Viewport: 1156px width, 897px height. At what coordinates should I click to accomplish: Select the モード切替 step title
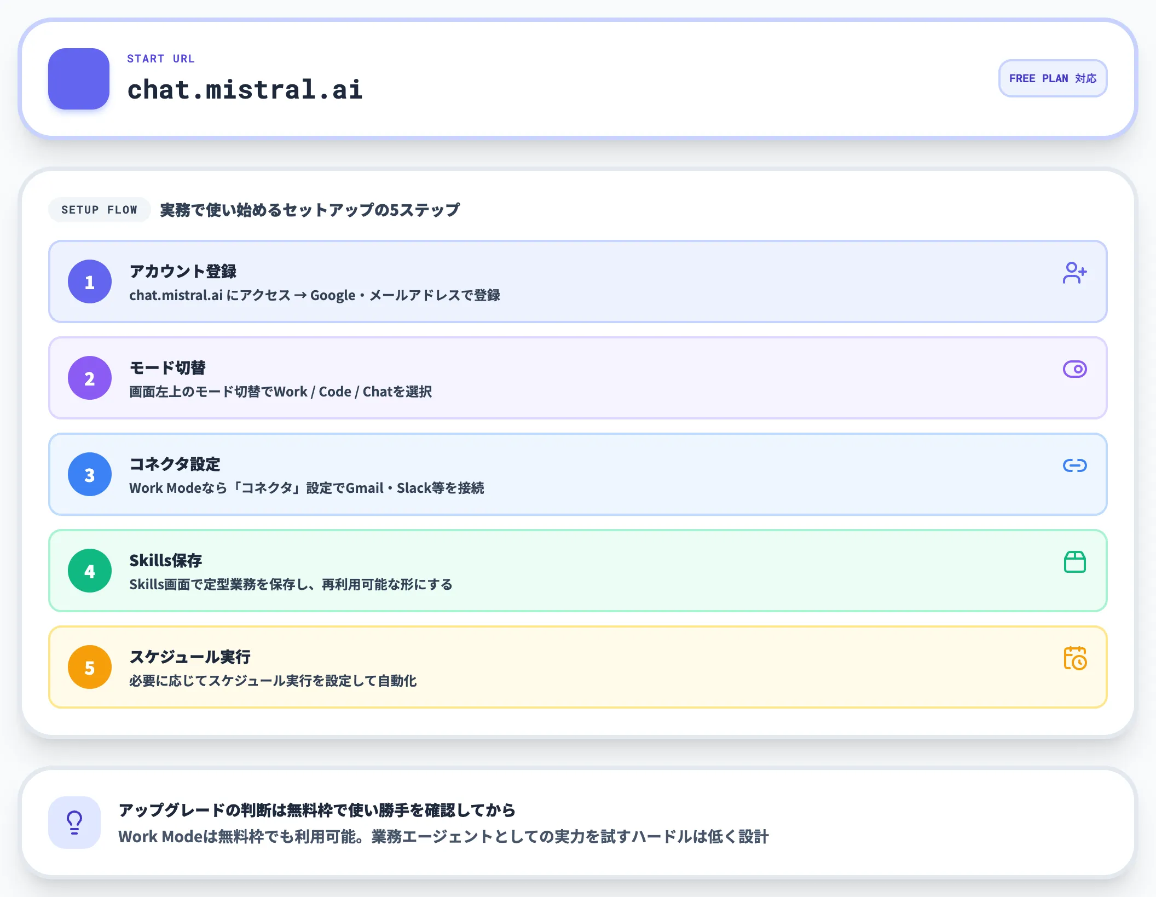click(167, 367)
